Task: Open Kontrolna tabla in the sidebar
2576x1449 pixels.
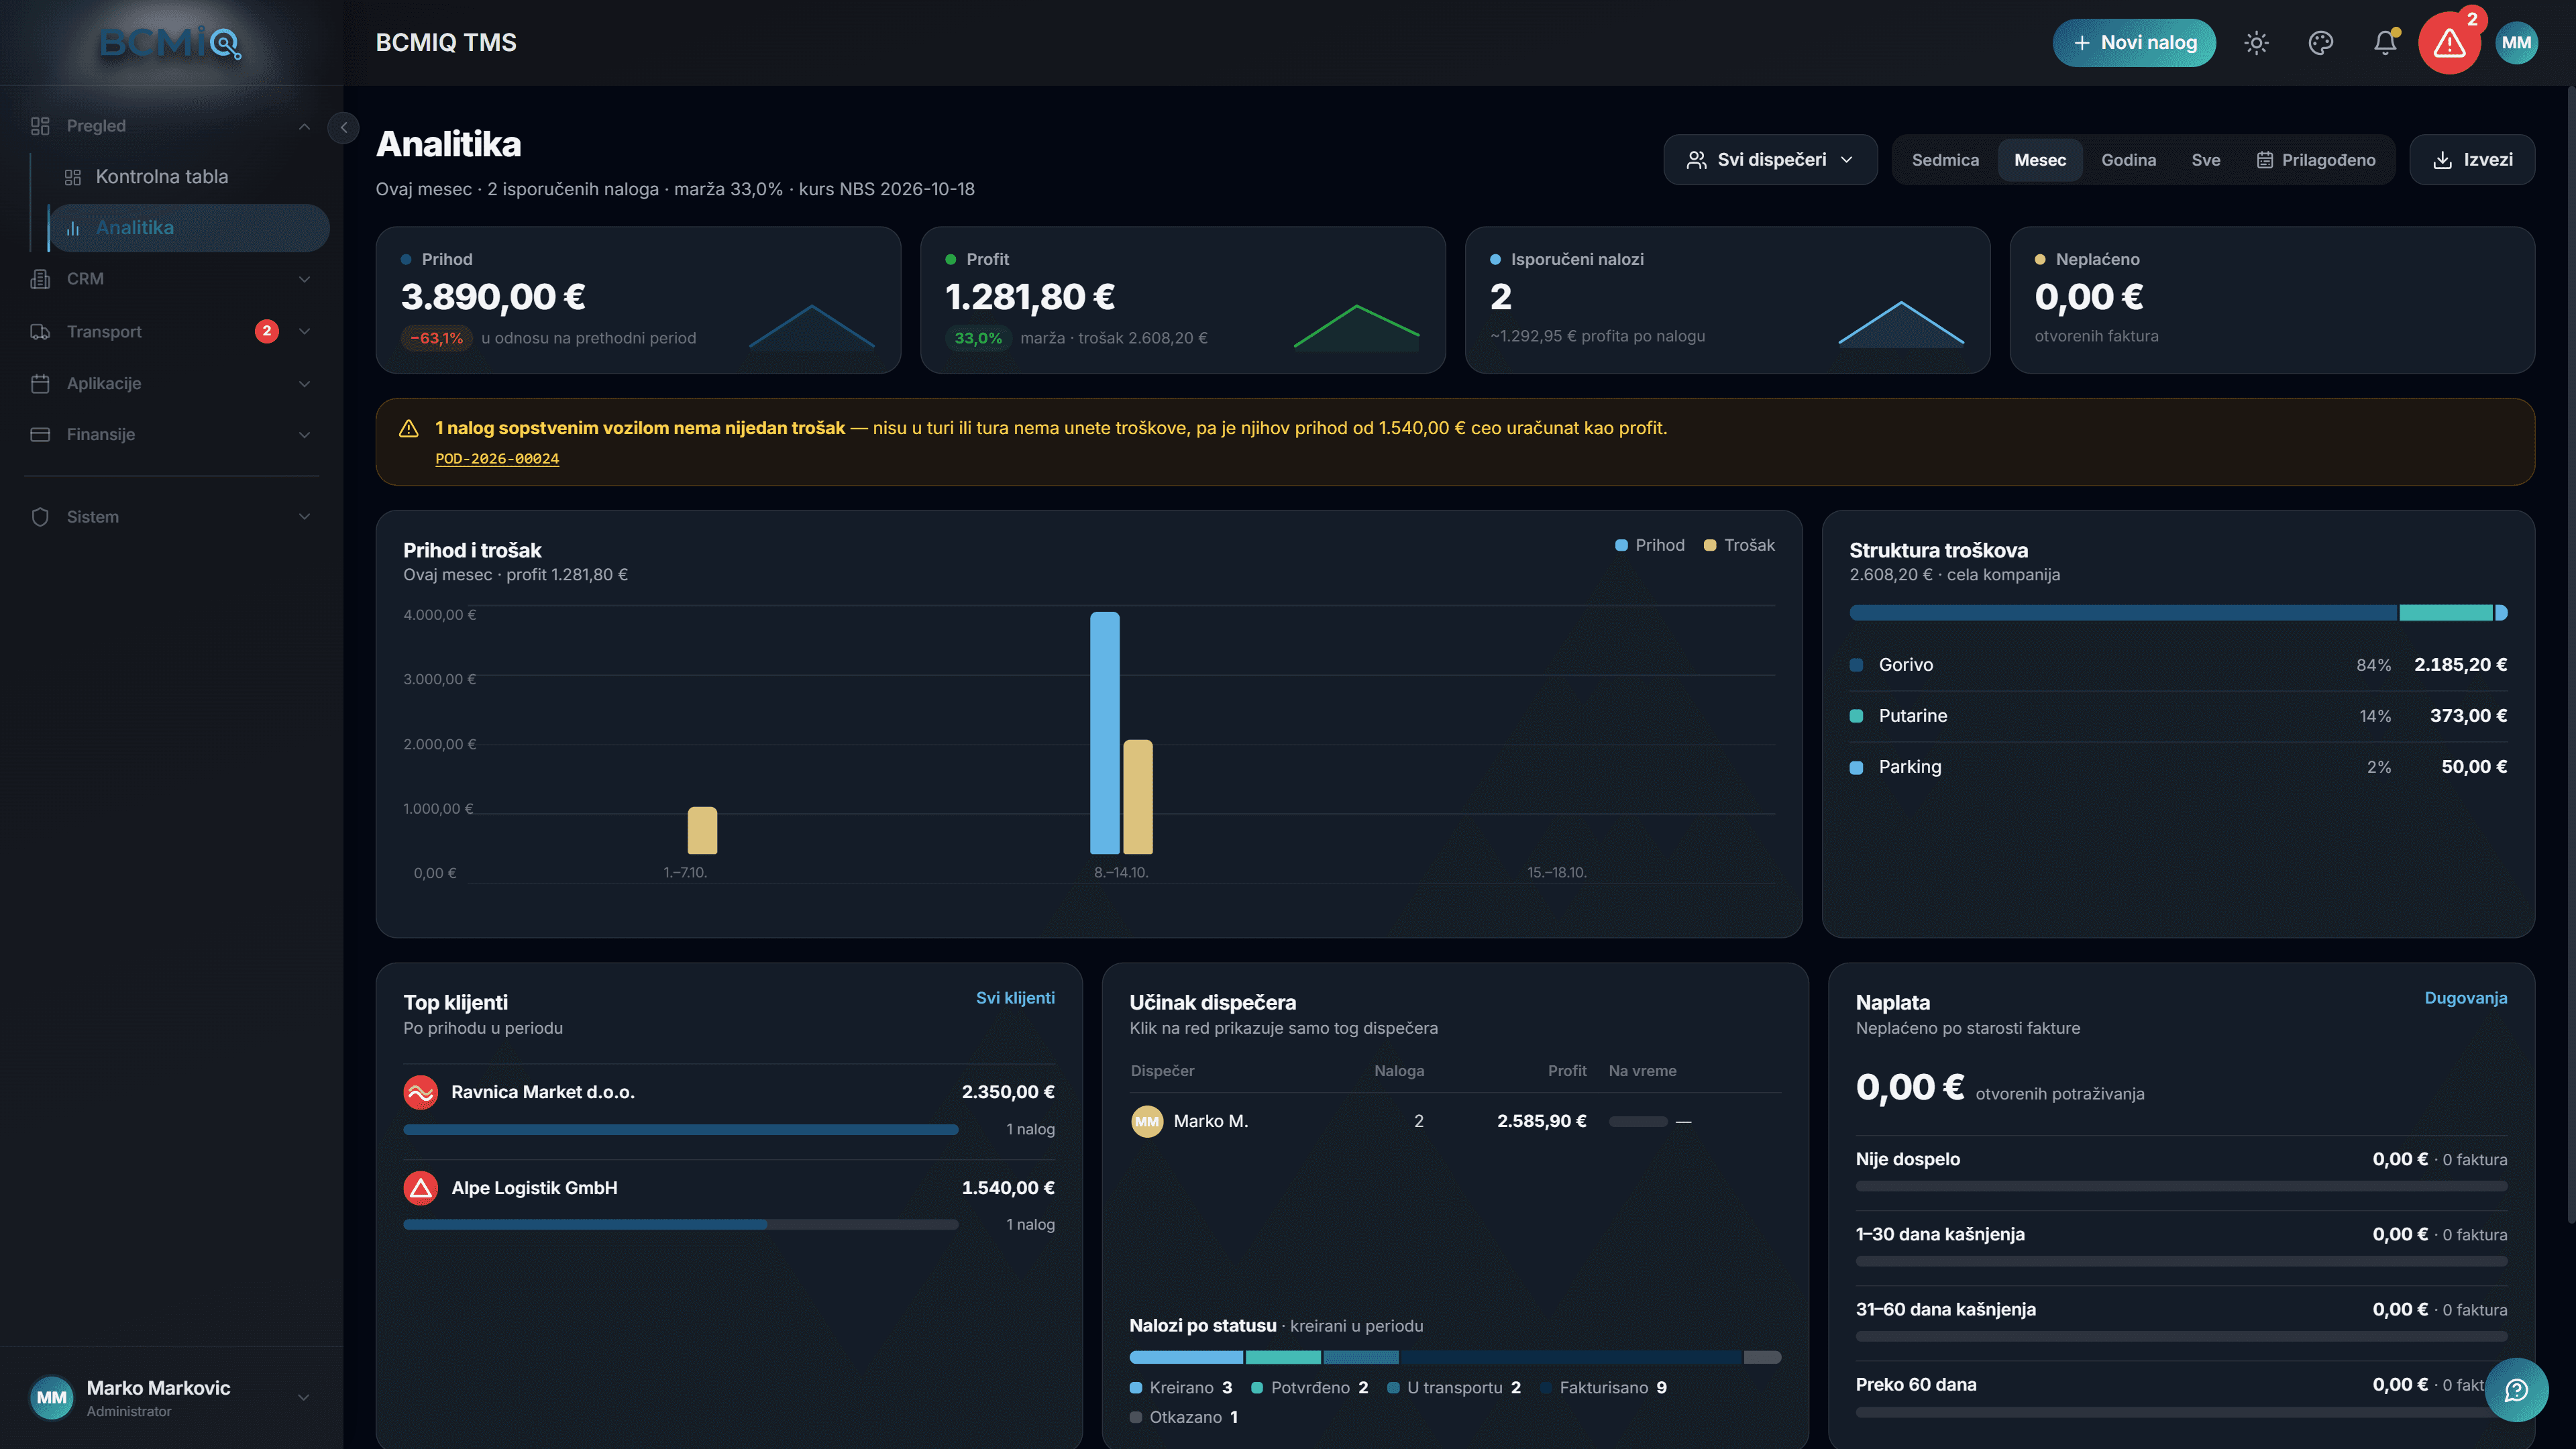Action: click(190, 177)
